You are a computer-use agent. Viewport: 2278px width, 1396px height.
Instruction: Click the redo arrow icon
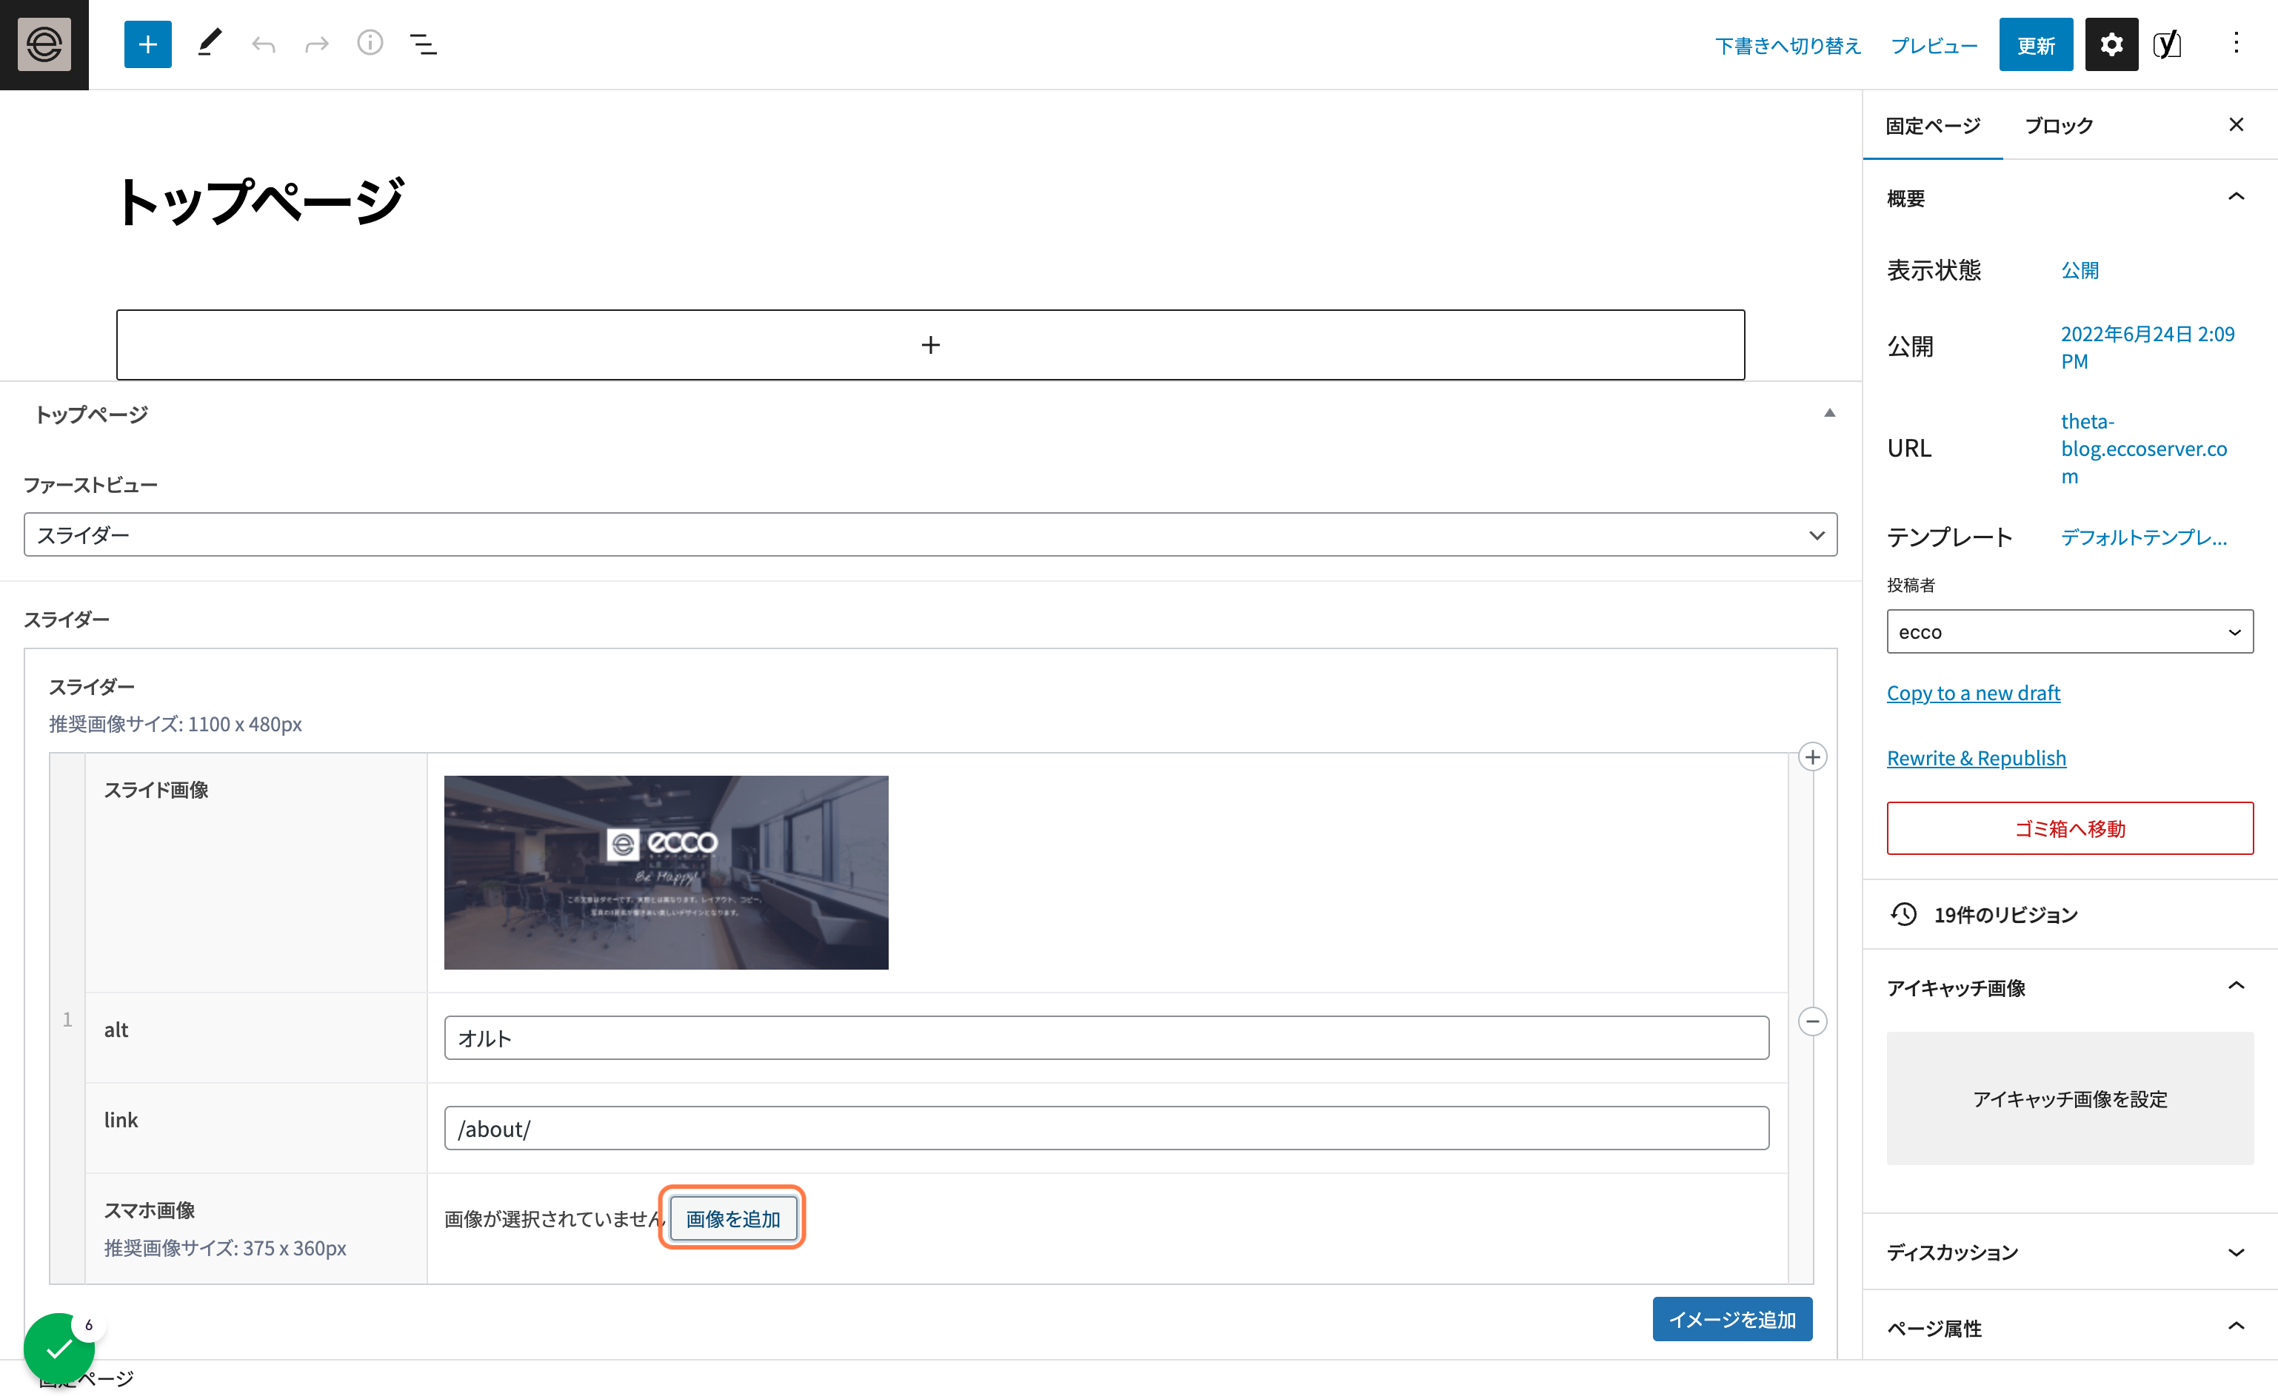click(317, 44)
